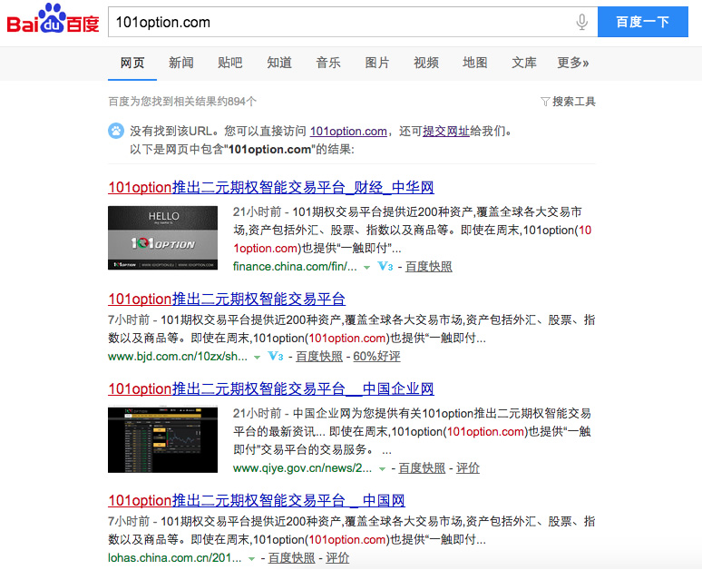702x570 pixels.
Task: Switch to the 知道 tab
Action: point(279,63)
